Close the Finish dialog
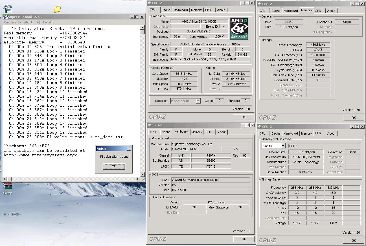Image resolution: width=366 pixels, height=246 pixels. pyautogui.click(x=129, y=149)
